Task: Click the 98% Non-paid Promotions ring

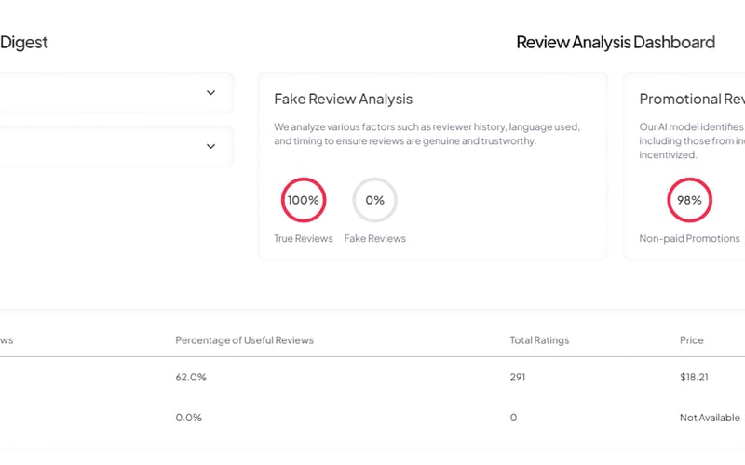Action: tap(689, 200)
